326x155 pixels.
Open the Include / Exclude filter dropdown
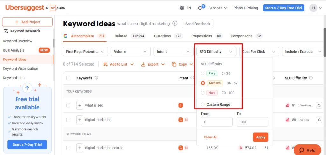pyautogui.click(x=303, y=52)
